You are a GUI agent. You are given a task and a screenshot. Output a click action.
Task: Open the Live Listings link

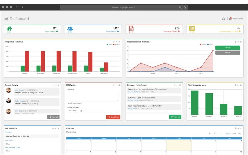click(x=51, y=31)
